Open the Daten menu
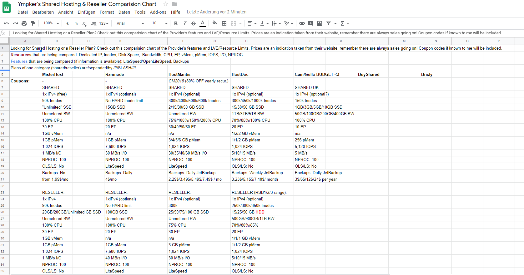 pyautogui.click(x=124, y=12)
